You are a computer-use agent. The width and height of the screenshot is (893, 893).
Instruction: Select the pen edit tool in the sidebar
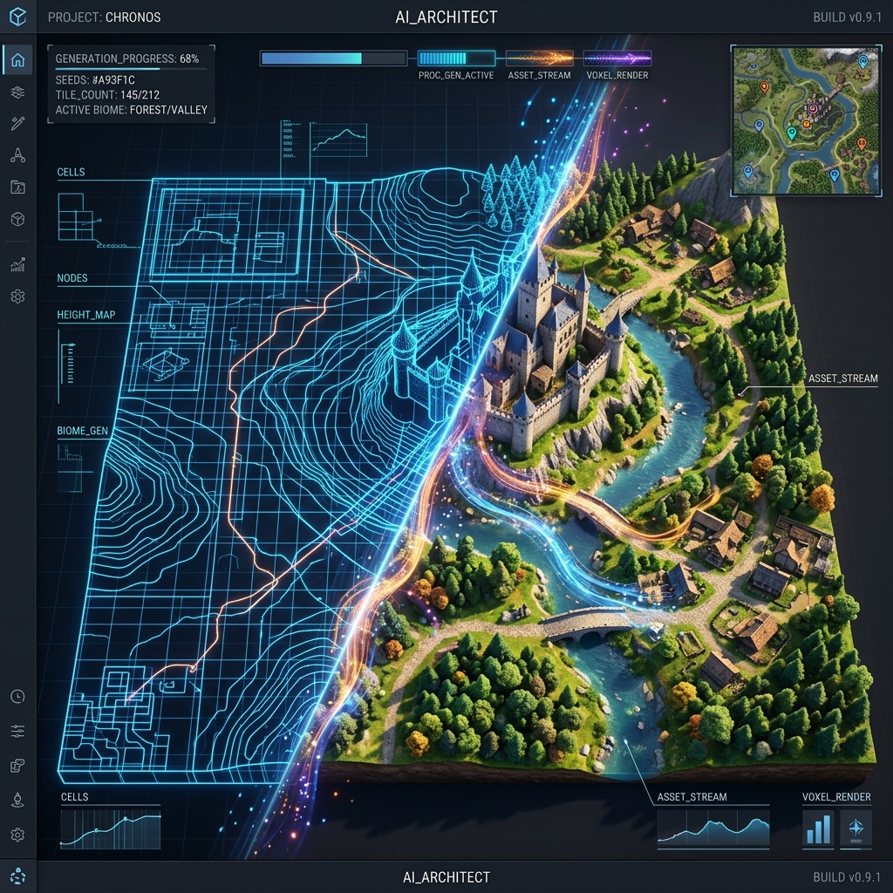(x=17, y=123)
